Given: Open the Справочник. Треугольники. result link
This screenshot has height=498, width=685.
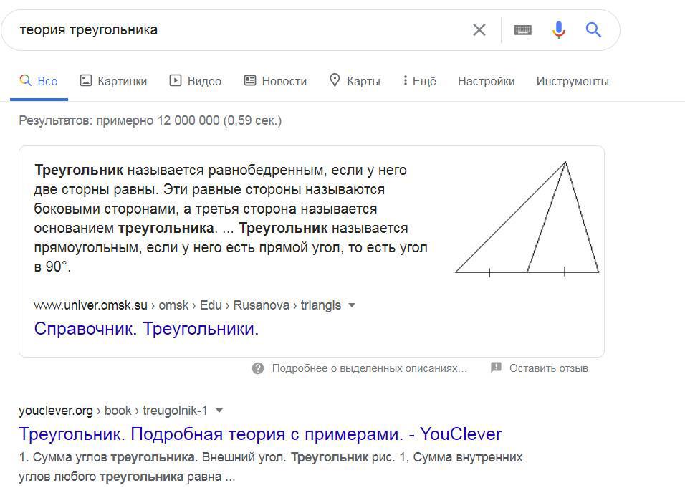Looking at the screenshot, I should point(146,329).
